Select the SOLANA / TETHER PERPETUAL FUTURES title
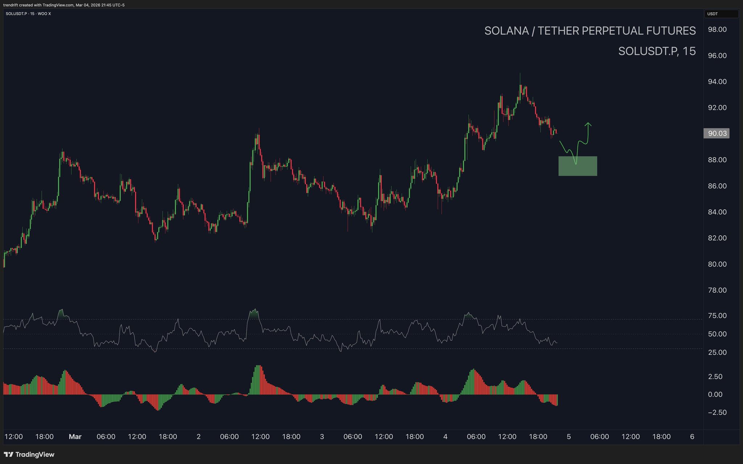 coord(590,31)
